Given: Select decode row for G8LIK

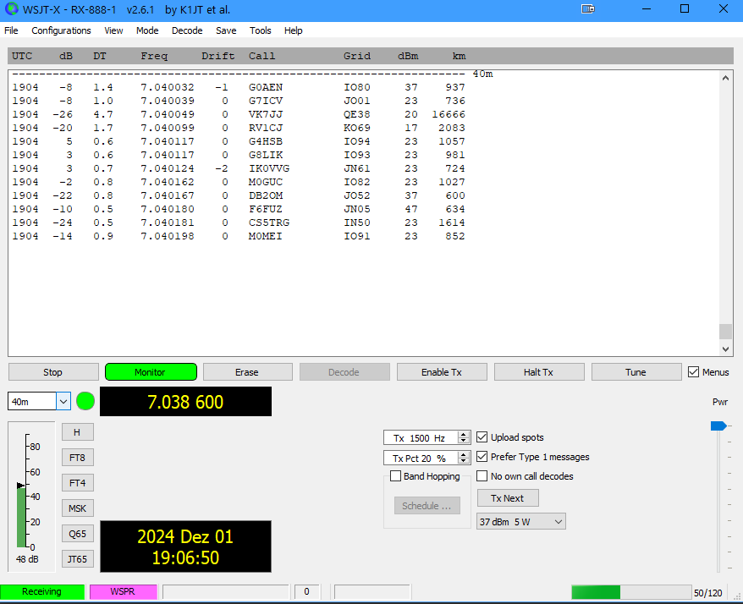Looking at the screenshot, I should [x=239, y=155].
